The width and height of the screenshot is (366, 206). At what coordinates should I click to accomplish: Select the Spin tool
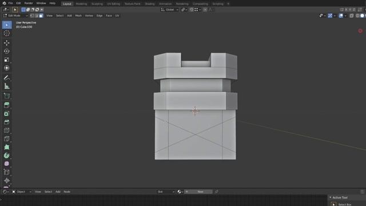tap(7, 156)
